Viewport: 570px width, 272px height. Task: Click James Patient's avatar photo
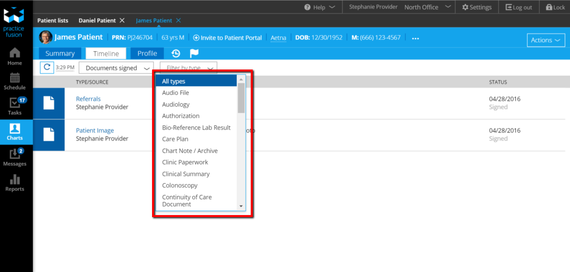point(45,37)
